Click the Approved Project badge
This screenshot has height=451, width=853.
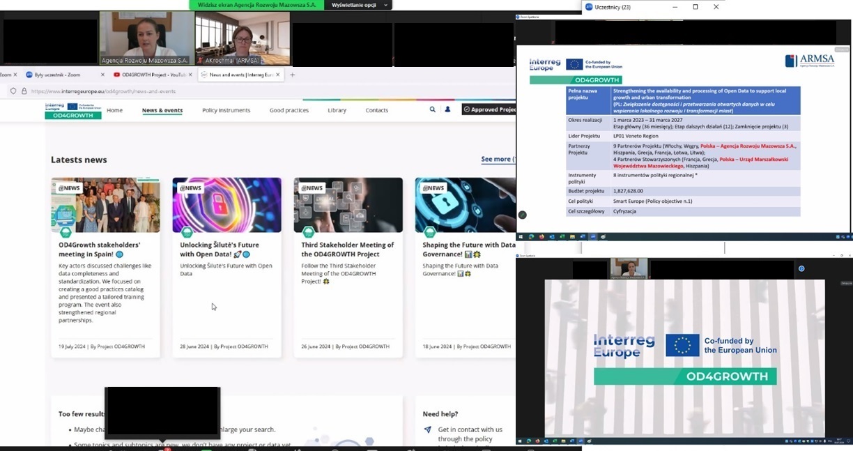pyautogui.click(x=489, y=109)
